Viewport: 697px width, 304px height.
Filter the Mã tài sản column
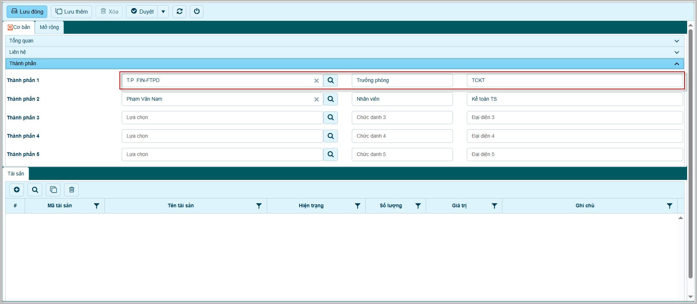97,206
